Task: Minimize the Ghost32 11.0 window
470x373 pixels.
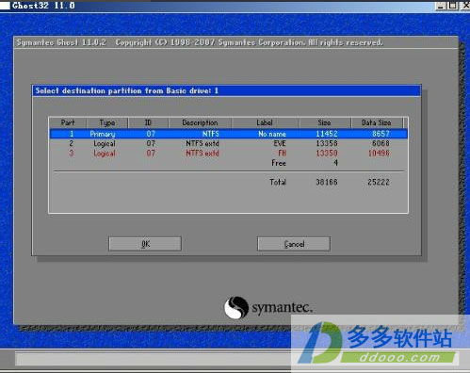Action: (441, 6)
